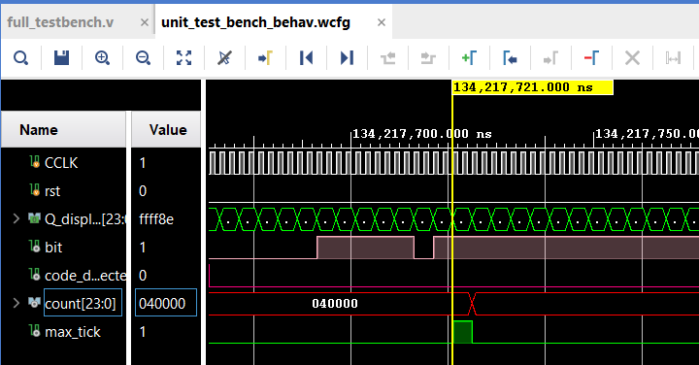
Task: Click the Swap Cursors icon
Action: [673, 58]
